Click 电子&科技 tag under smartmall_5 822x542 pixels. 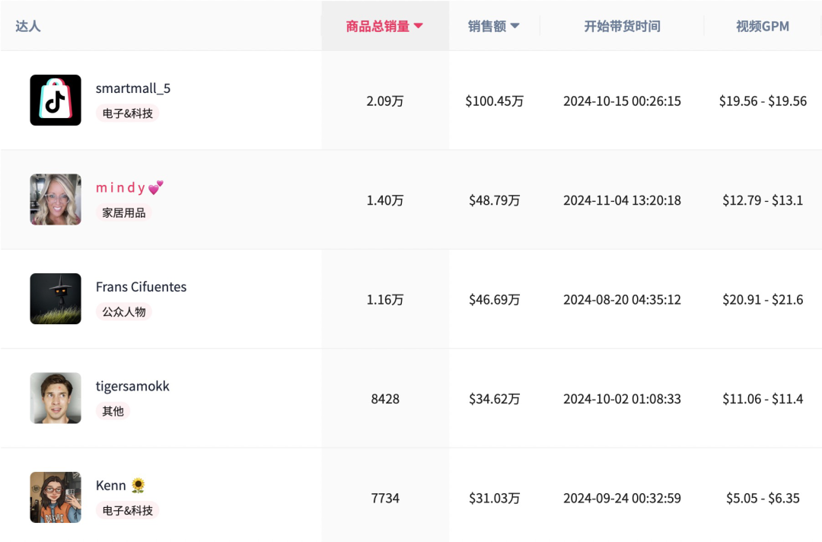pos(127,113)
